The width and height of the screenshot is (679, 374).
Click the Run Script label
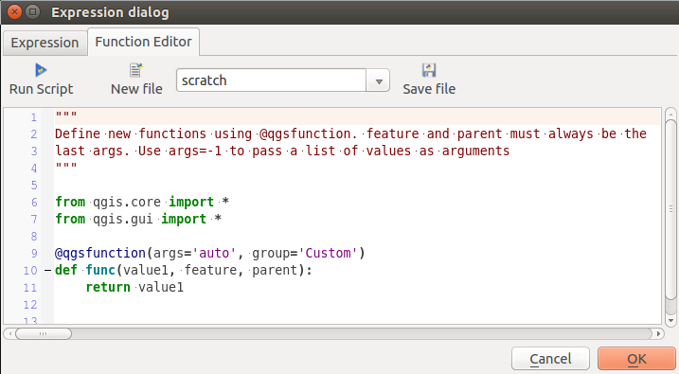41,89
